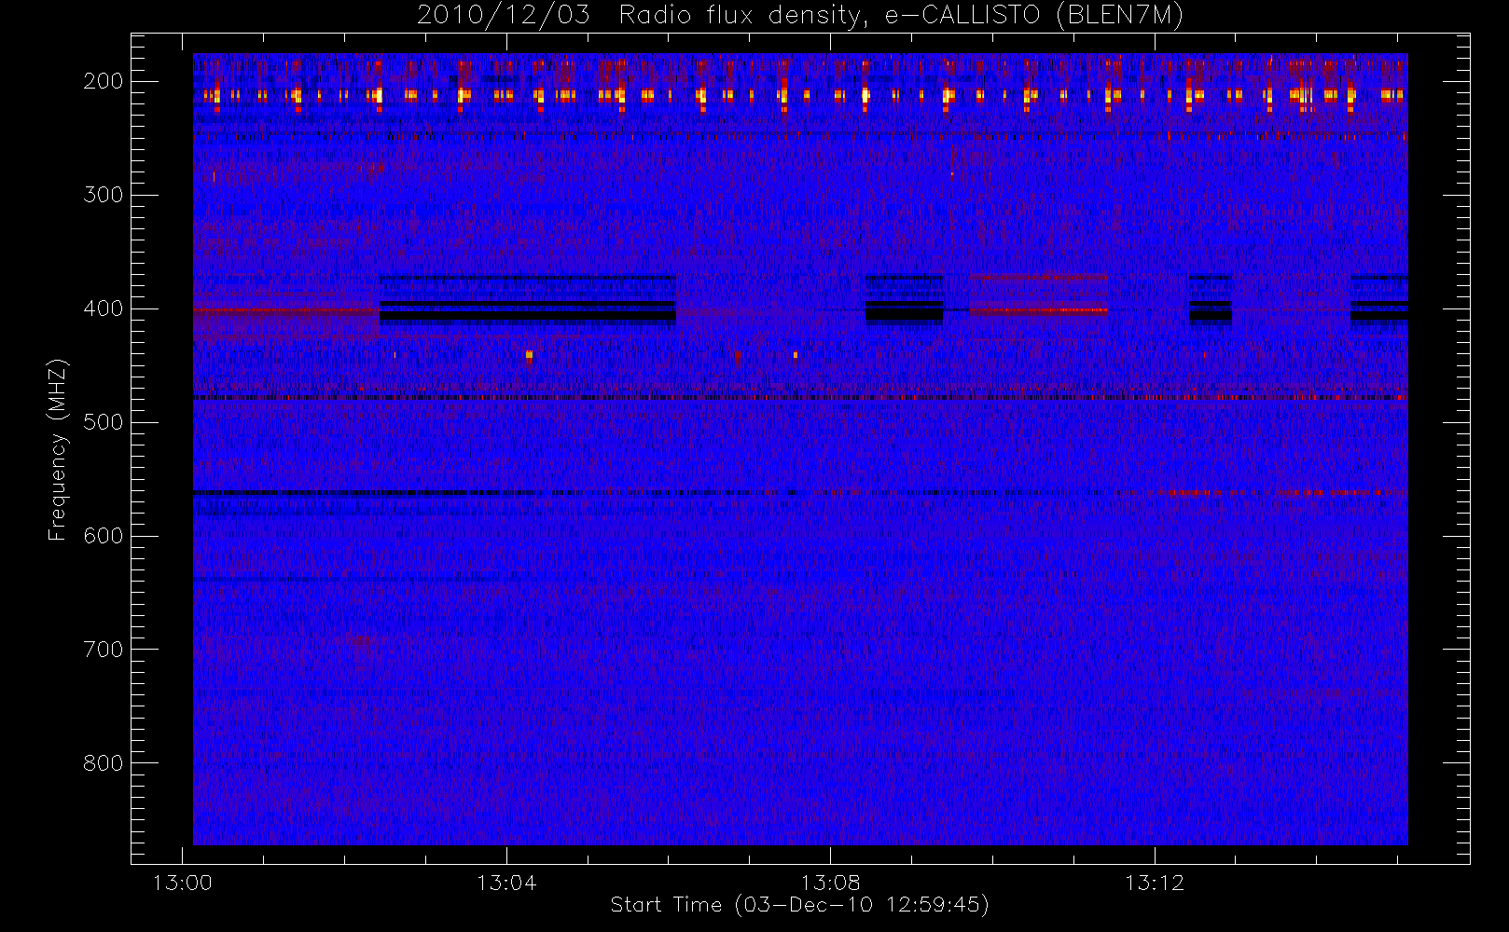The image size is (1509, 932).
Task: Click the 200 frequency tick label
Action: [x=104, y=81]
